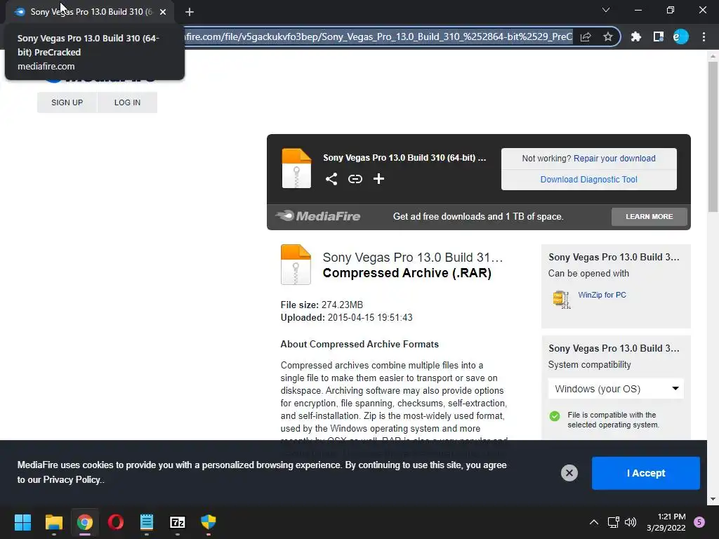Accept MediaFire cookies
The image size is (719, 539).
(x=646, y=473)
